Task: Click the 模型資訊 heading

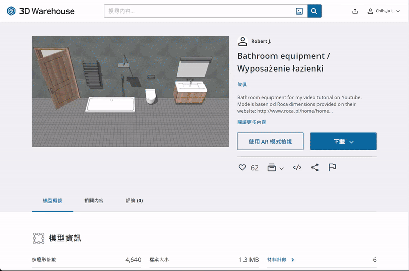Action: point(65,238)
